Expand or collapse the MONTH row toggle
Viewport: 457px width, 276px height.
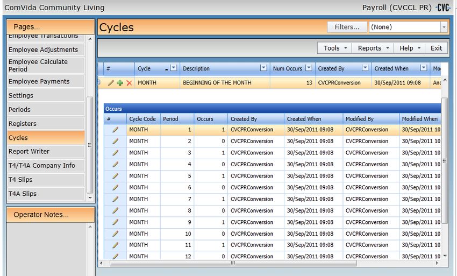coord(99,82)
